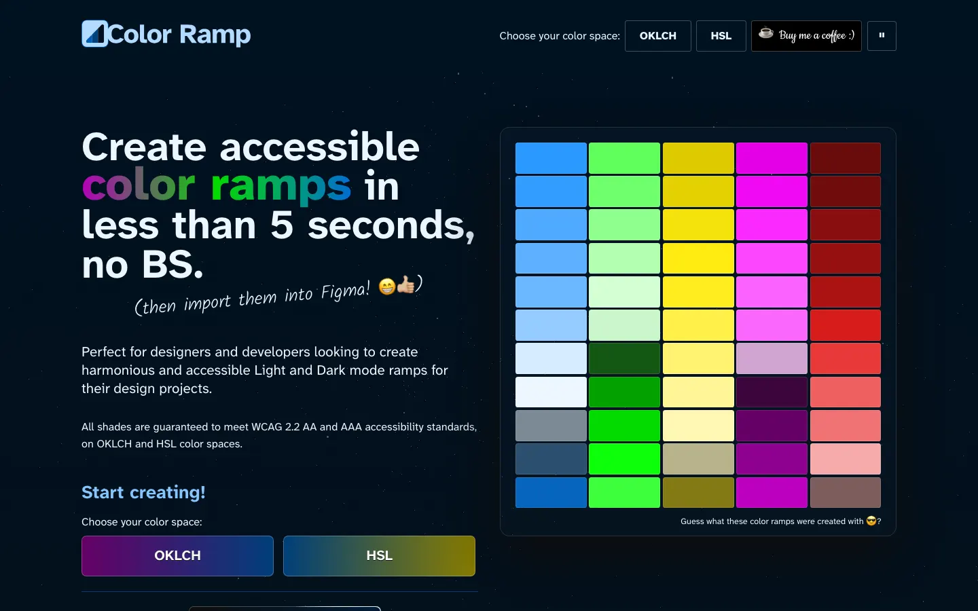
Task: Choose the gray swatch in the blue column
Action: [551, 426]
